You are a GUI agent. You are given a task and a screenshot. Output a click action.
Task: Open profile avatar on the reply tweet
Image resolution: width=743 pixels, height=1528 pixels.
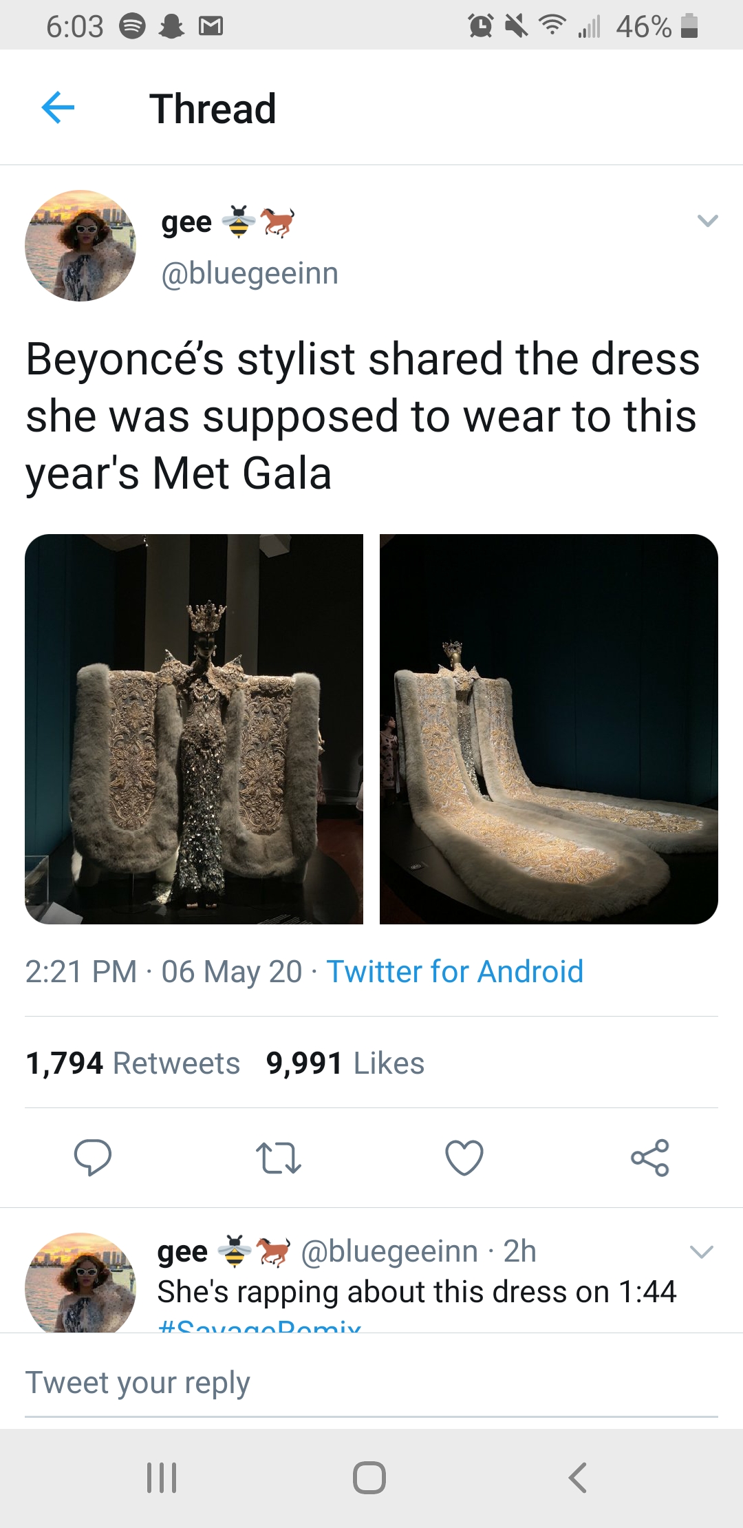(x=80, y=1282)
